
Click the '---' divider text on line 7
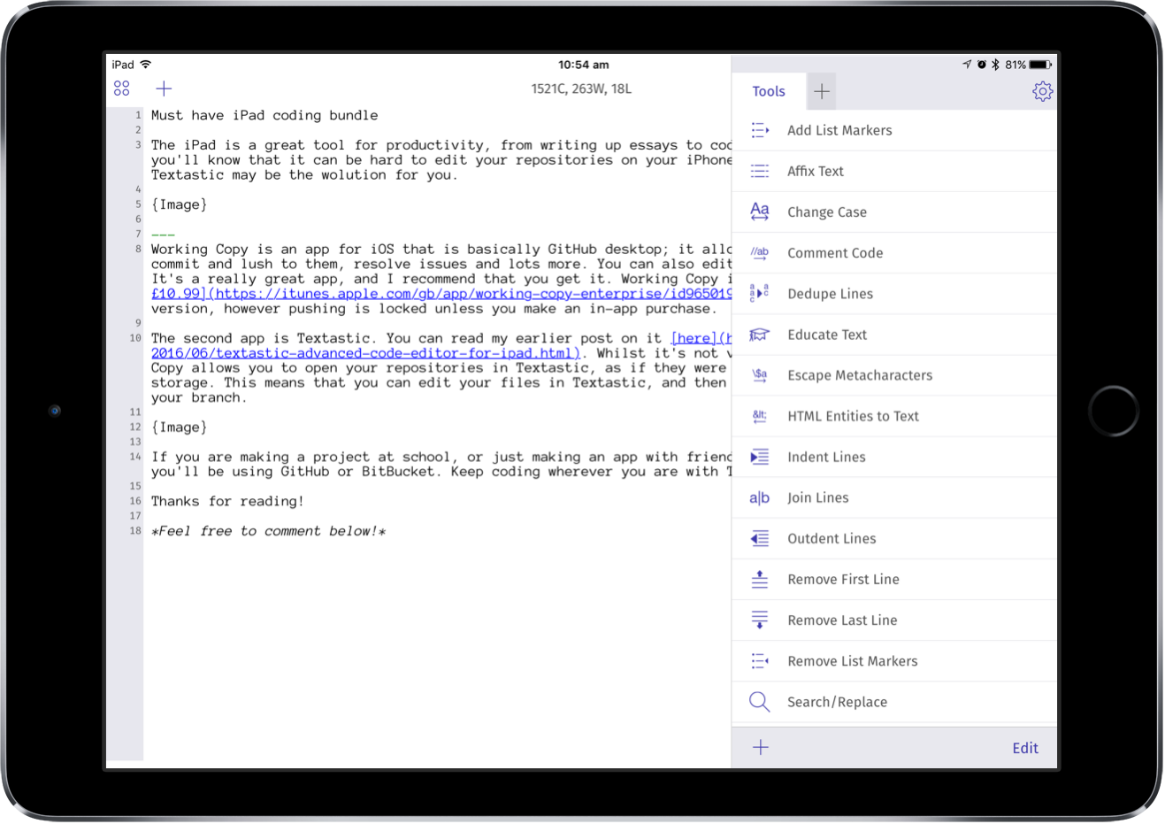point(163,235)
